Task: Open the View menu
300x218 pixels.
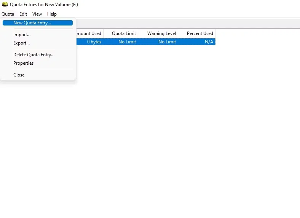Action: click(x=37, y=14)
